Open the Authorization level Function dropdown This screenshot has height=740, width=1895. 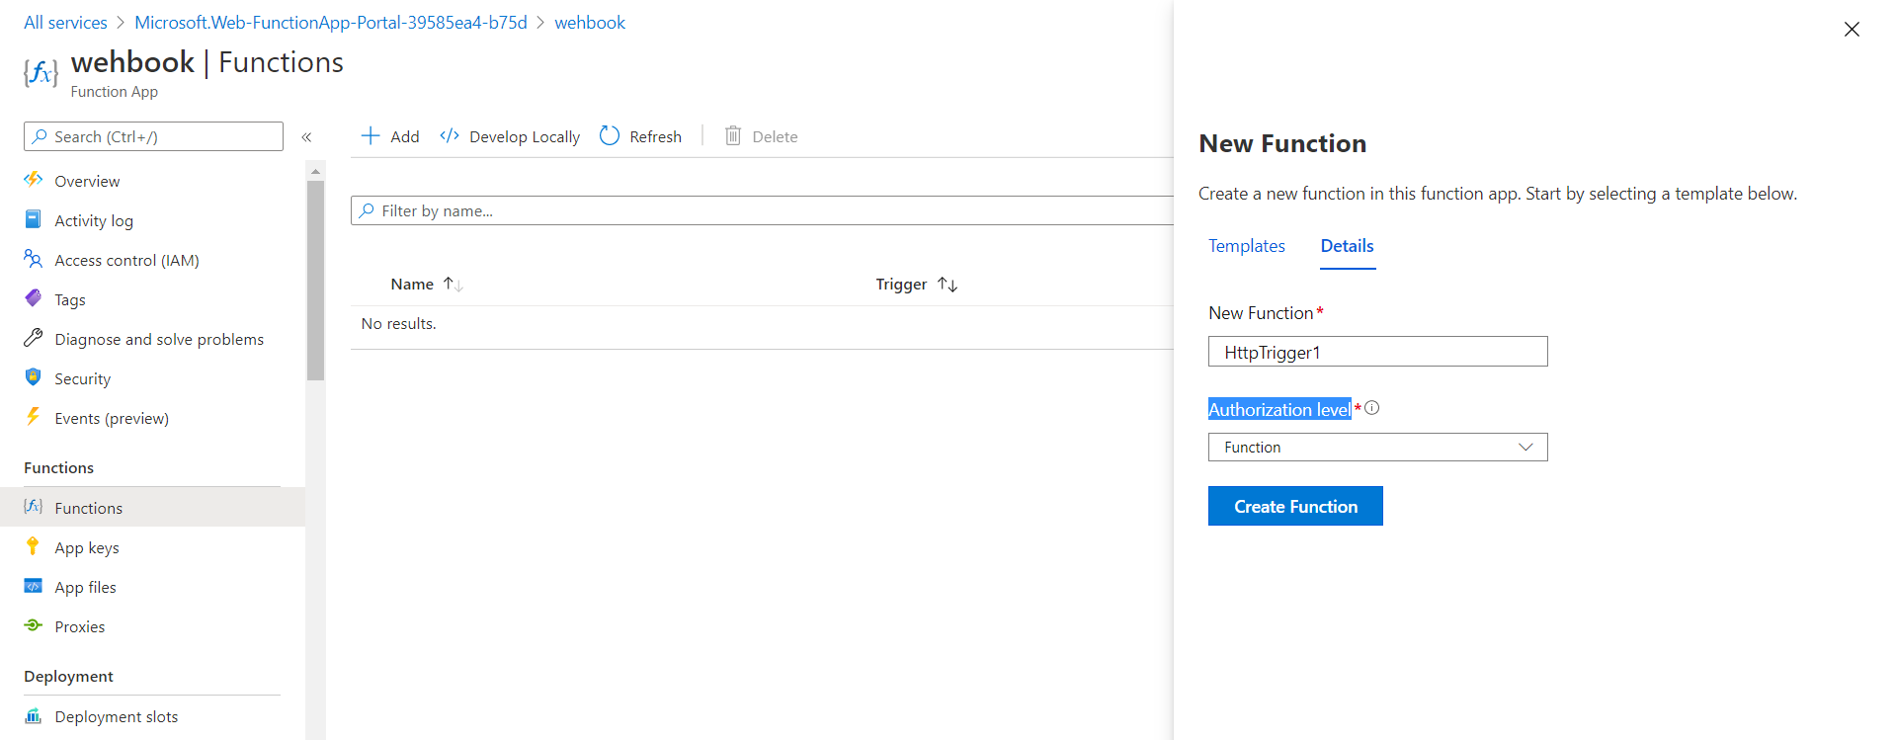[1377, 448]
